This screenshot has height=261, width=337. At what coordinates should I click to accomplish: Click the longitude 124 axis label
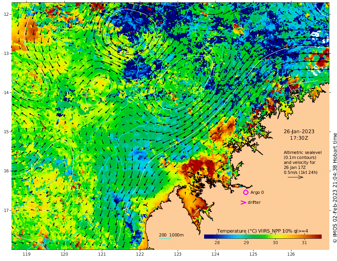(x=215, y=254)
